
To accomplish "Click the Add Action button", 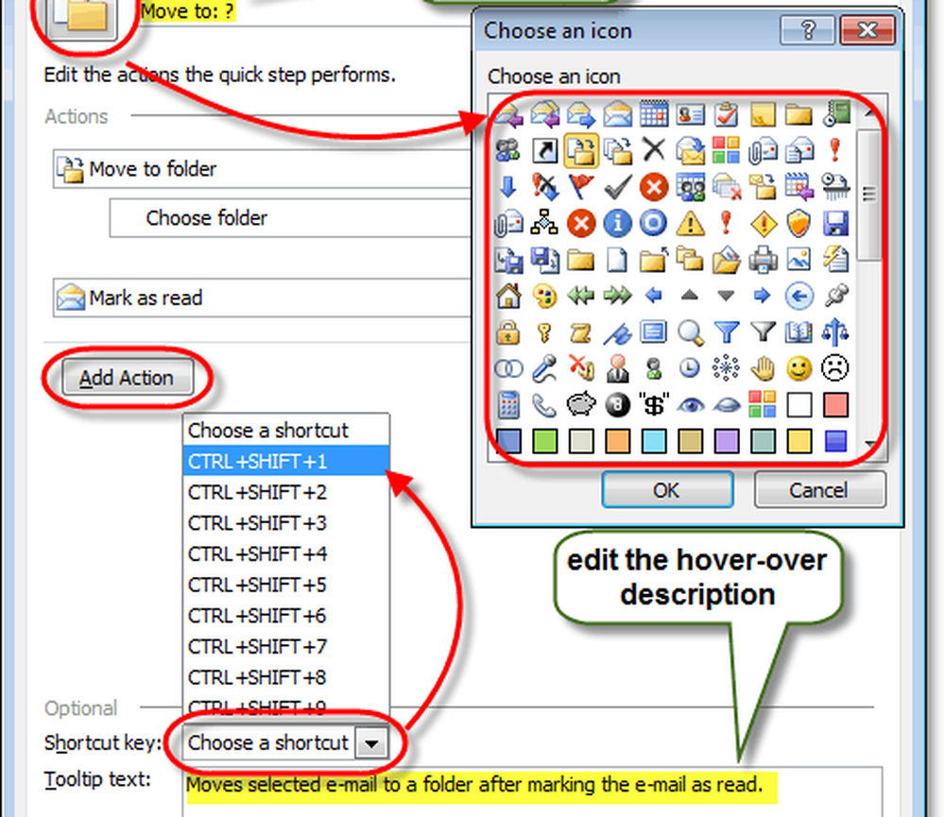I will 127,379.
